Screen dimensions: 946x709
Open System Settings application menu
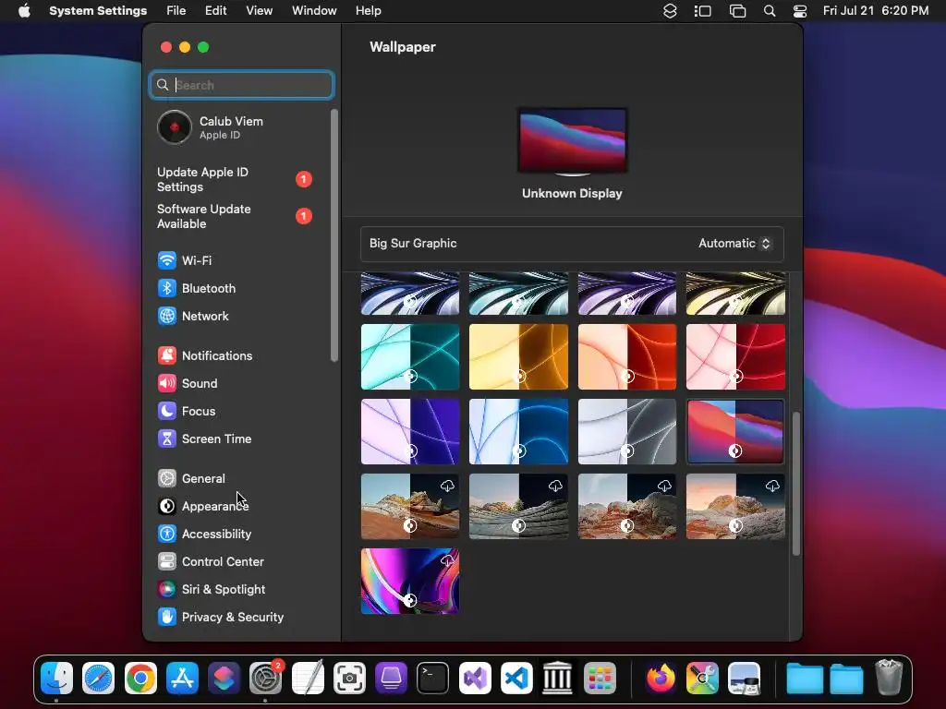point(98,11)
